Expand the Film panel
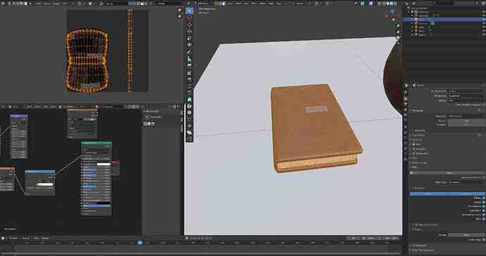This screenshot has width=486, height=256. [416, 158]
